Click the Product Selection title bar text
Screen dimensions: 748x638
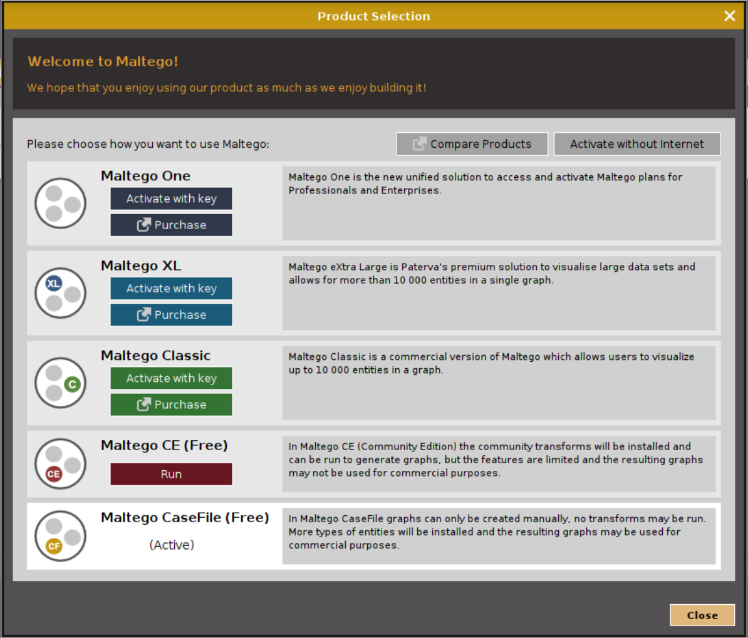(374, 16)
